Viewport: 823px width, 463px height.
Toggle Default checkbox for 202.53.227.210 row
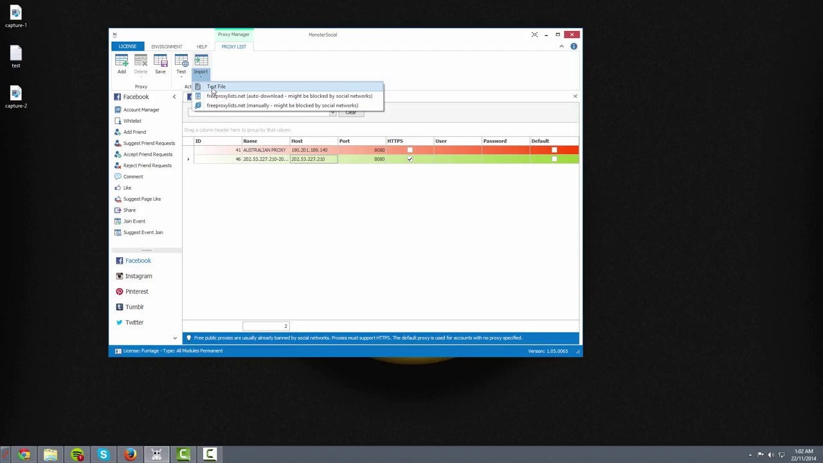554,159
